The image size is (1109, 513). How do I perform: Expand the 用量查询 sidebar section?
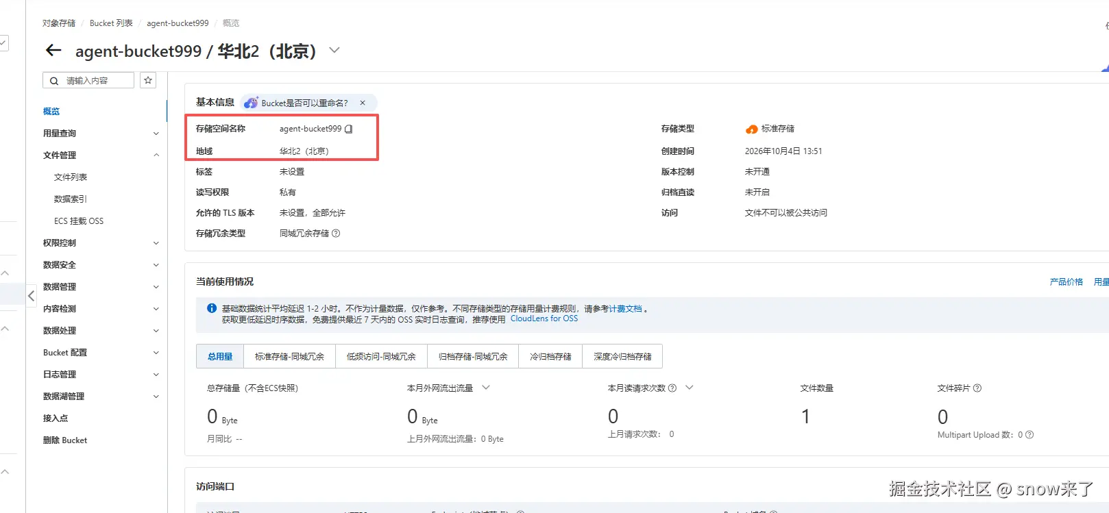point(156,134)
